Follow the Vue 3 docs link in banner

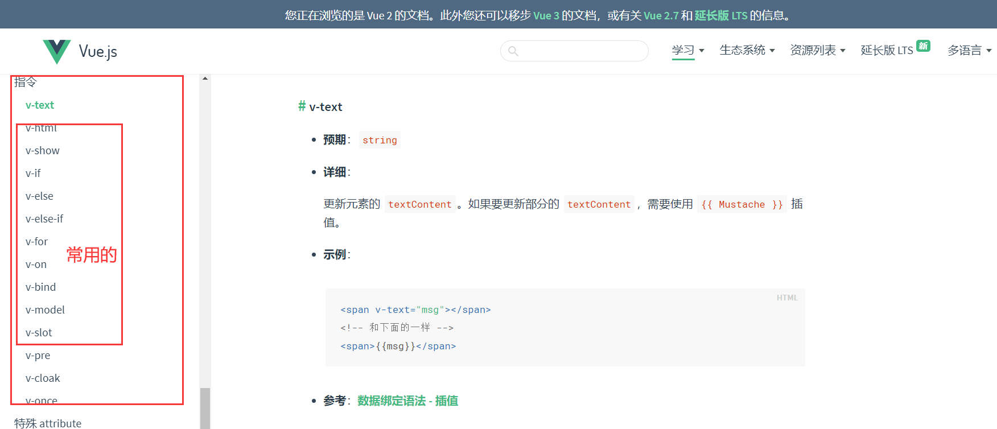click(x=546, y=15)
